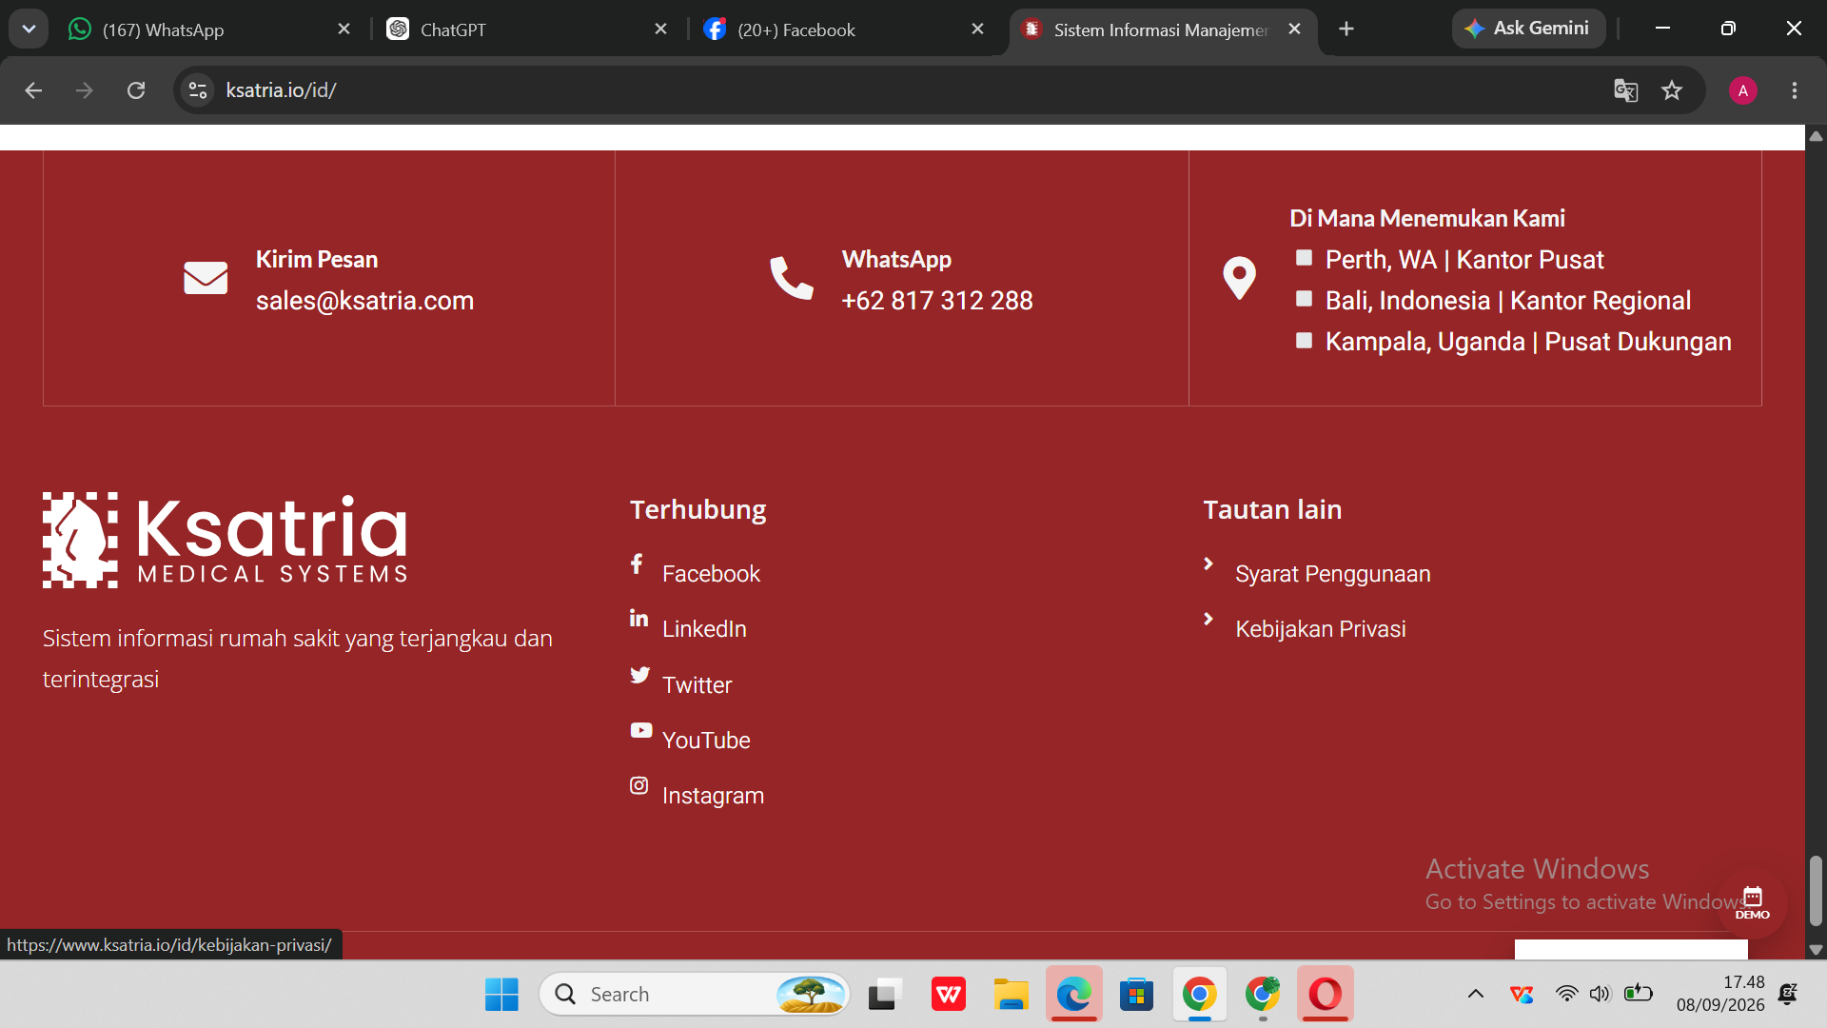Open the DEMO calendar floating button

coord(1752,903)
